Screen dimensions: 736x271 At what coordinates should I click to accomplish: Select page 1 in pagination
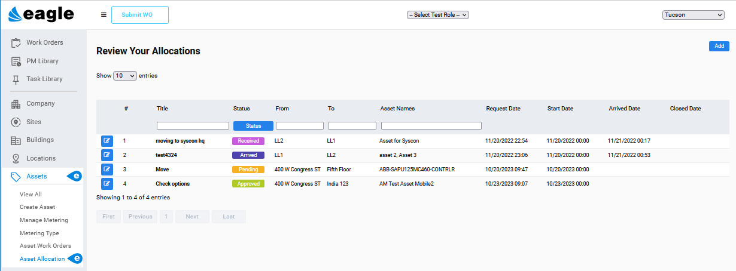click(x=166, y=217)
